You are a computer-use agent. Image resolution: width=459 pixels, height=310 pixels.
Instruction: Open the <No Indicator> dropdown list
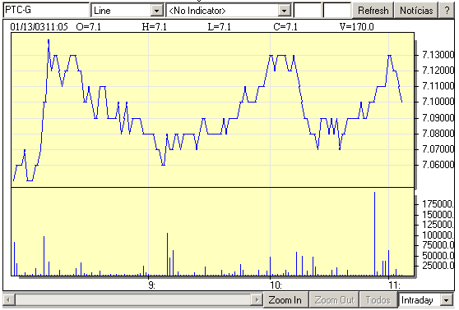[229, 11]
